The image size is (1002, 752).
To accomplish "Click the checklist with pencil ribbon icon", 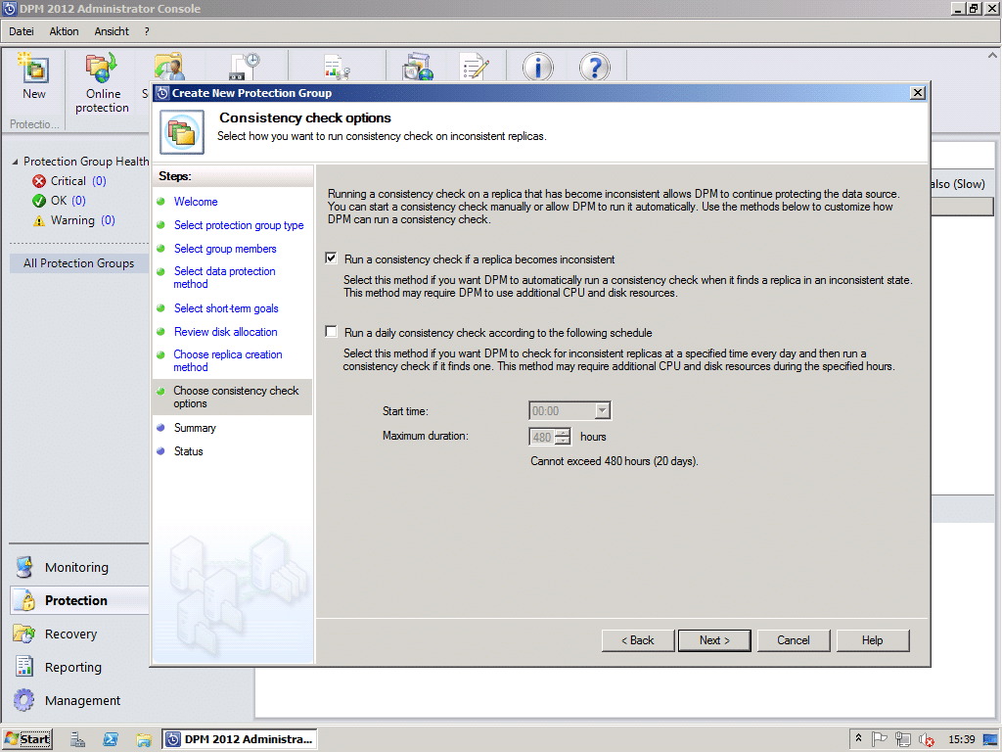I will (x=475, y=68).
